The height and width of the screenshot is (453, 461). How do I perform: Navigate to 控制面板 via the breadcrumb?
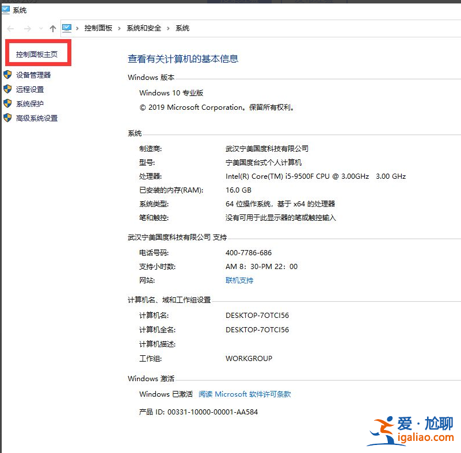(x=98, y=28)
